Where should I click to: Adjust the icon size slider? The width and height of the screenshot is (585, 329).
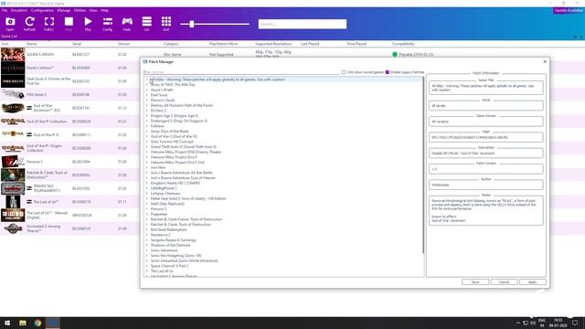192,25
